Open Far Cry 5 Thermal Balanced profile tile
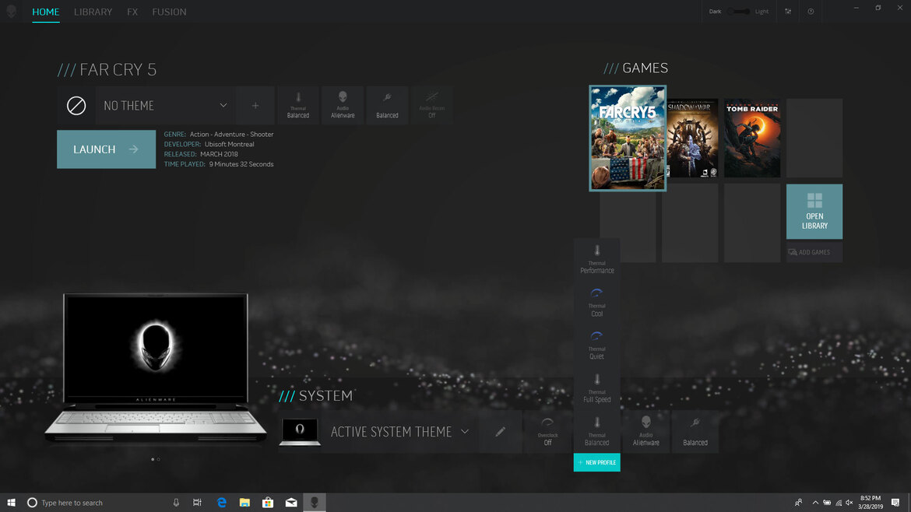911x512 pixels. click(298, 106)
